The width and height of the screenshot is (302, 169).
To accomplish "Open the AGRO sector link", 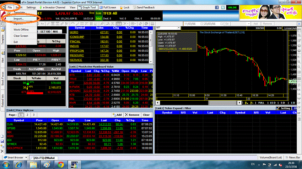I will pos(74,32).
